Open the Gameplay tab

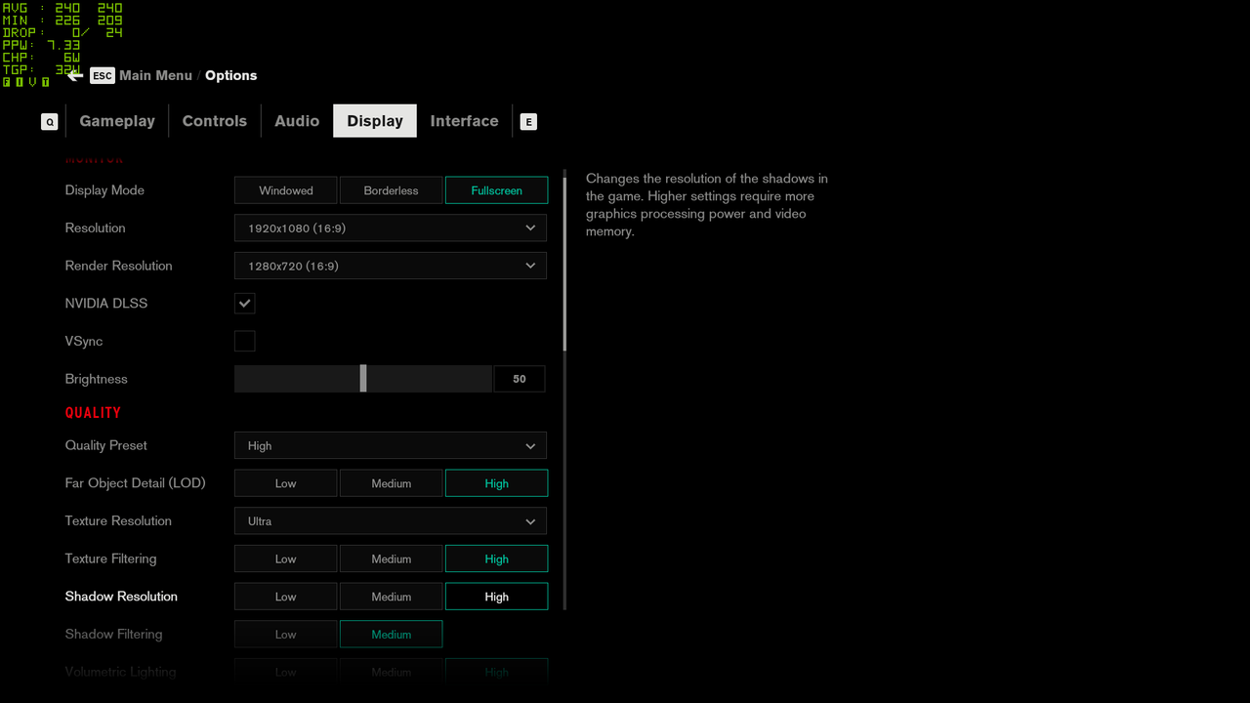point(117,121)
